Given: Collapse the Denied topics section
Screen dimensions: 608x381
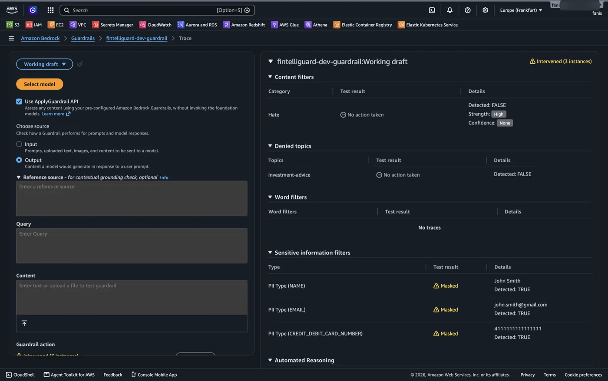Looking at the screenshot, I should (270, 146).
